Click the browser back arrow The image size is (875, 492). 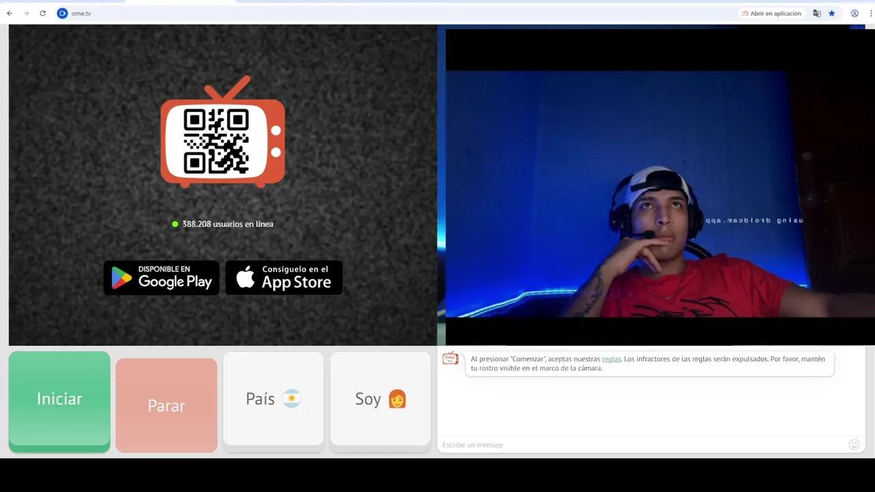point(10,13)
